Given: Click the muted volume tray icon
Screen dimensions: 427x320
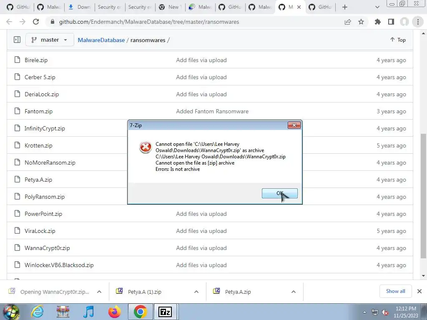Looking at the screenshot, I should pos(385,312).
